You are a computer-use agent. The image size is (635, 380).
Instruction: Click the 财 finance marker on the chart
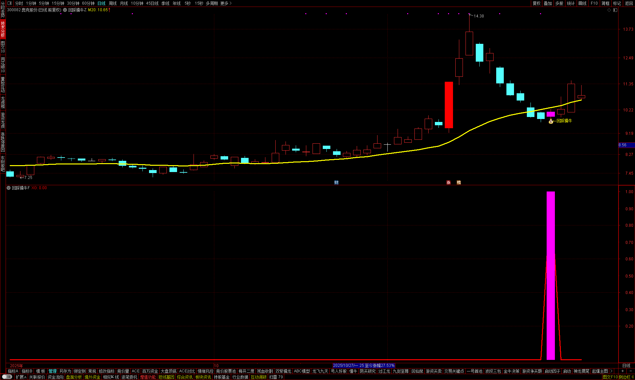[x=336, y=182]
